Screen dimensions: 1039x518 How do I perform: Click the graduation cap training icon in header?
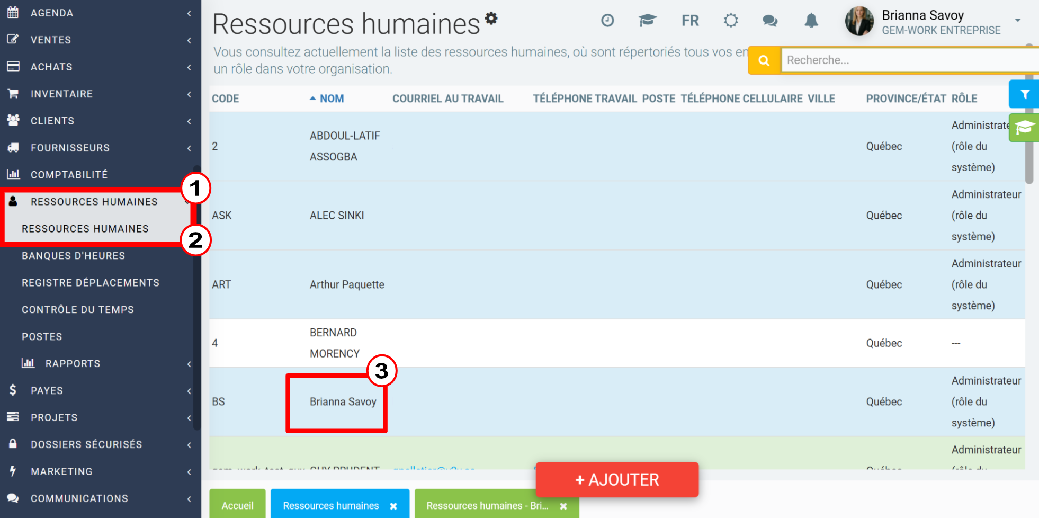pos(647,21)
